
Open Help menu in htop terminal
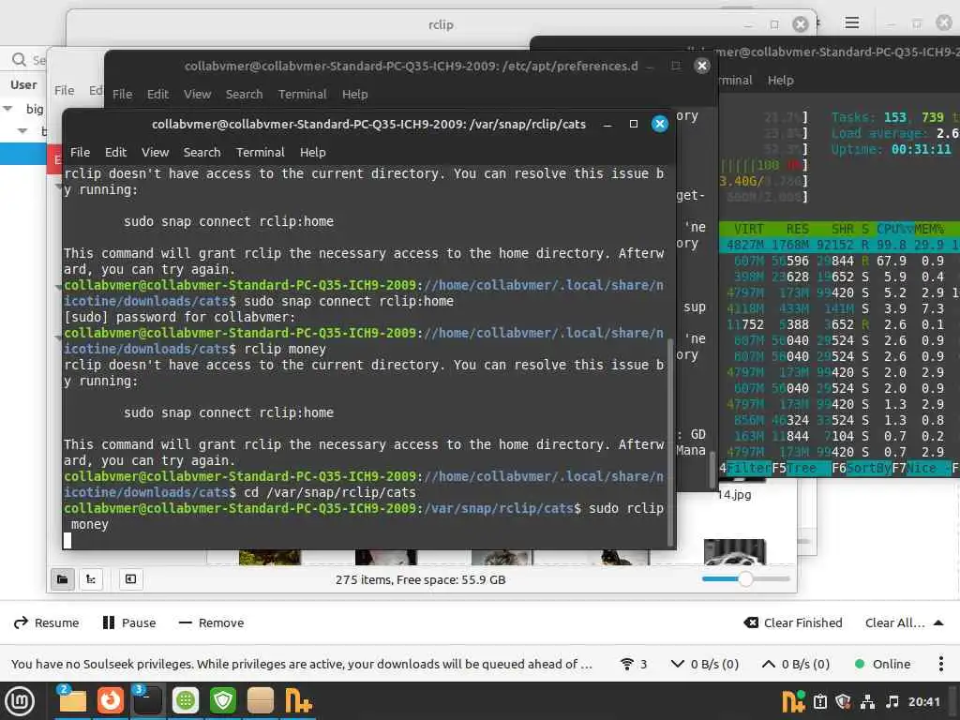[x=781, y=81]
